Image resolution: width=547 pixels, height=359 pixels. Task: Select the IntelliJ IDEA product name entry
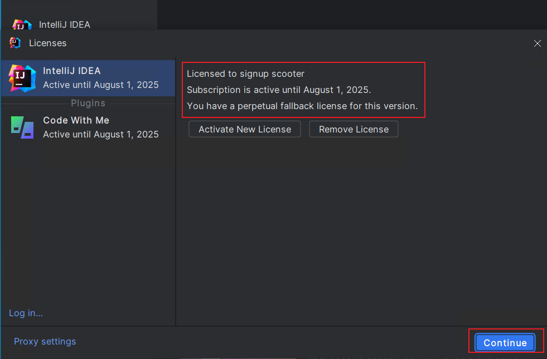coord(72,71)
